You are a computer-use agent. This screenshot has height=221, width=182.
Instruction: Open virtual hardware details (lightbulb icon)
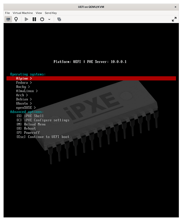coord(16,19)
